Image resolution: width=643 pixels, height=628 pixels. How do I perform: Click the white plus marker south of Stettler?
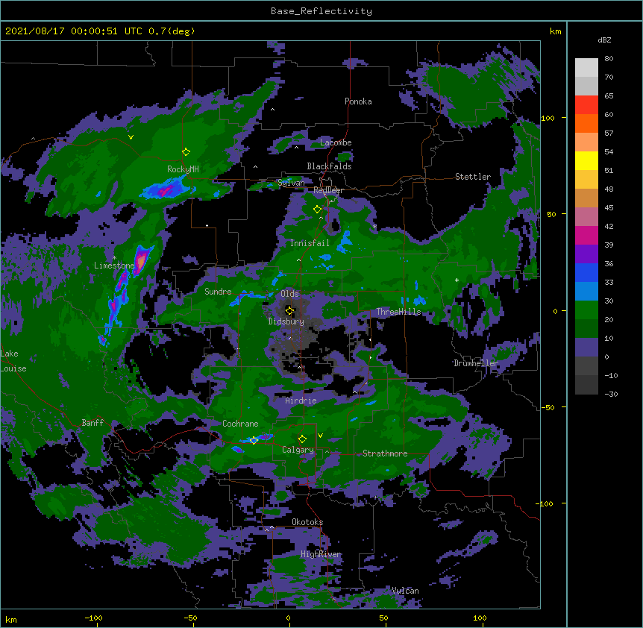457,280
